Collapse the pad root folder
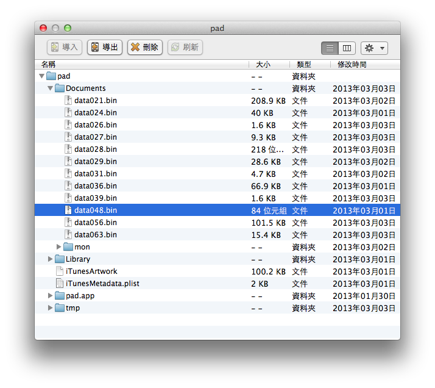The height and width of the screenshot is (388, 435). 41,76
